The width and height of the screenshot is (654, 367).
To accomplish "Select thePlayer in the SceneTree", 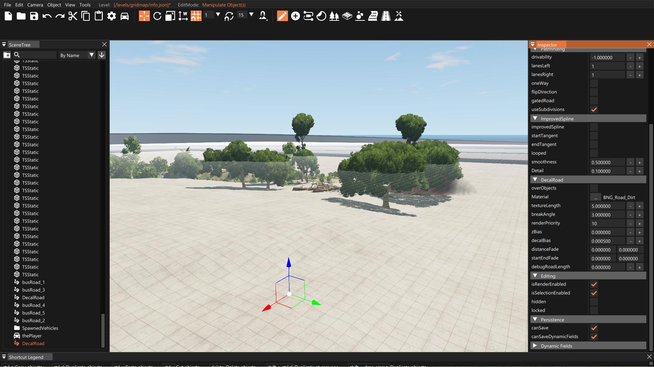I will point(32,336).
